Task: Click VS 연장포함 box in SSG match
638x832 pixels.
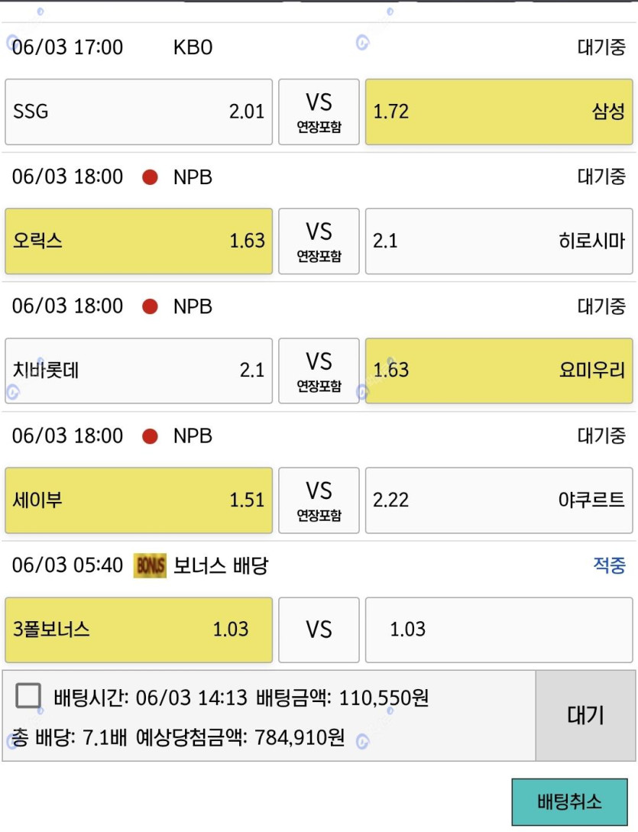Action: [319, 112]
